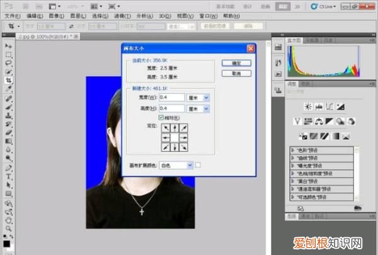Image resolution: width=378 pixels, height=255 pixels.
Task: Add a Hue/Saturation adjustment
Action: click(x=308, y=122)
